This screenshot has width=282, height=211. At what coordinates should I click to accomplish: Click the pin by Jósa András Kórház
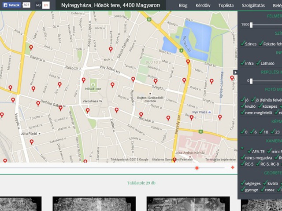(174, 160)
